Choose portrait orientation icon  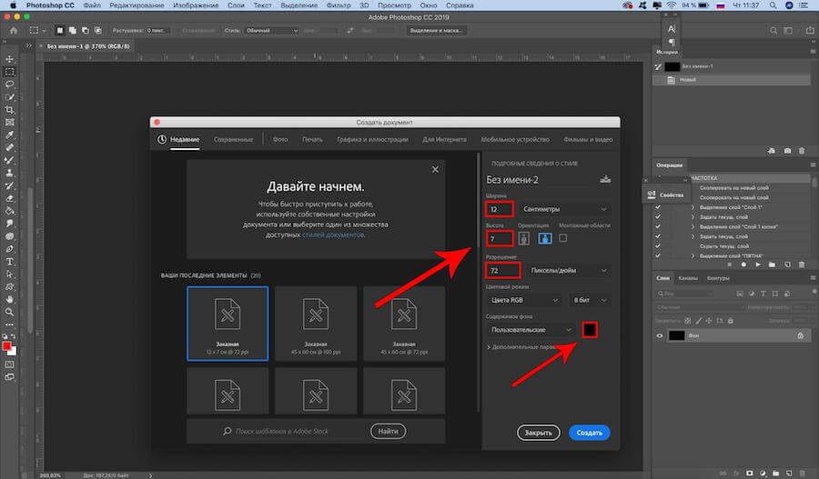tap(523, 239)
